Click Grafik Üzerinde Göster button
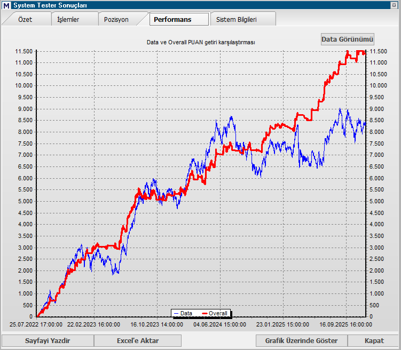The height and width of the screenshot is (350, 401). click(301, 340)
